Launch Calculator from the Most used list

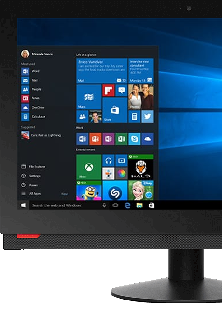(33, 117)
